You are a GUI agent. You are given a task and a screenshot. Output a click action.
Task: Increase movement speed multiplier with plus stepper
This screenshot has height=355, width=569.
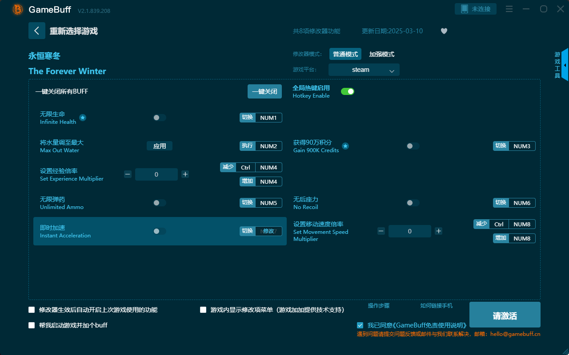(x=438, y=231)
